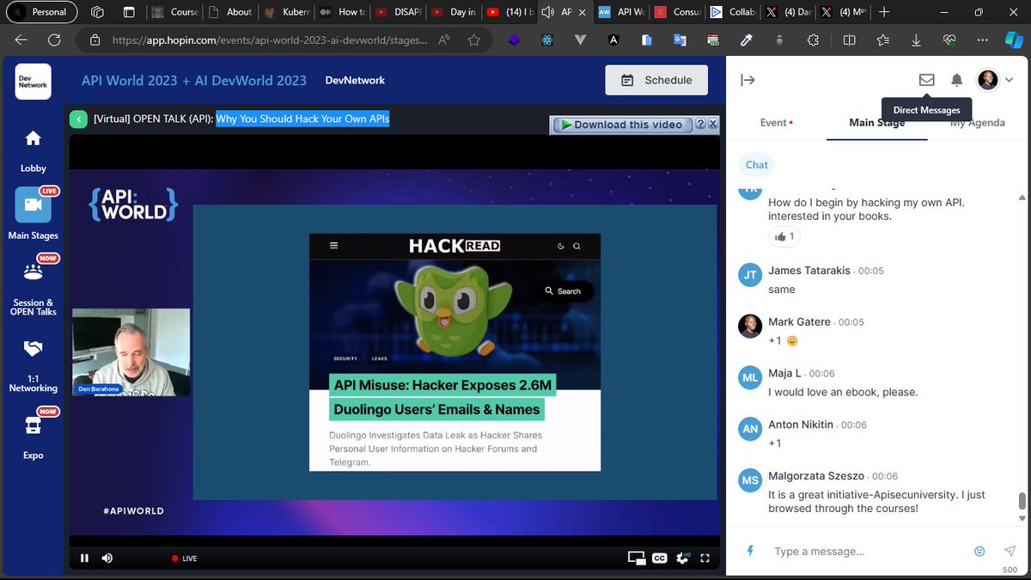Open the Lobby home icon
This screenshot has width=1031, height=580.
point(33,138)
